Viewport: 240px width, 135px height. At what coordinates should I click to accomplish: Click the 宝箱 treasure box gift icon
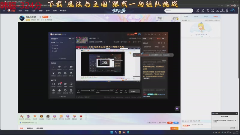tap(81, 117)
